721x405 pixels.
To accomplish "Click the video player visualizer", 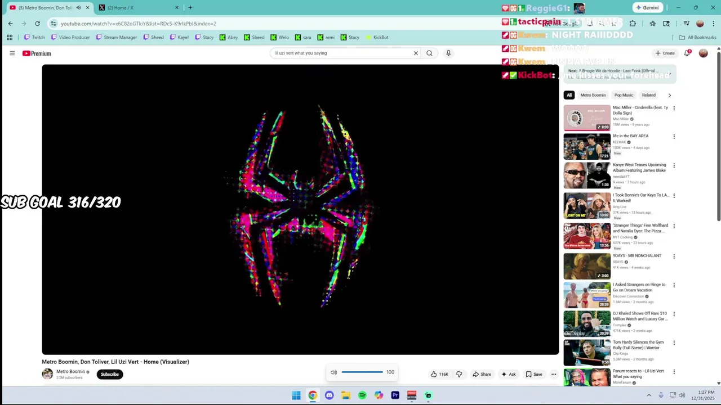I will (300, 209).
